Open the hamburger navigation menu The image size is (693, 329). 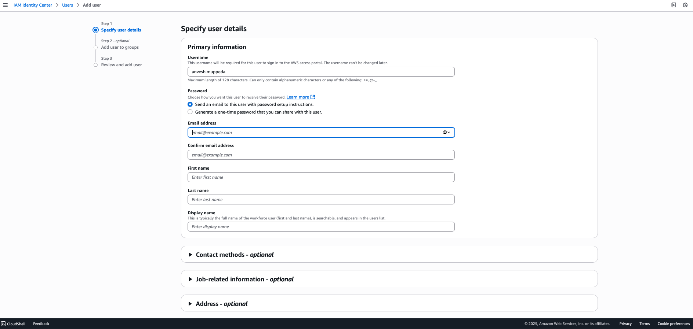coord(6,5)
